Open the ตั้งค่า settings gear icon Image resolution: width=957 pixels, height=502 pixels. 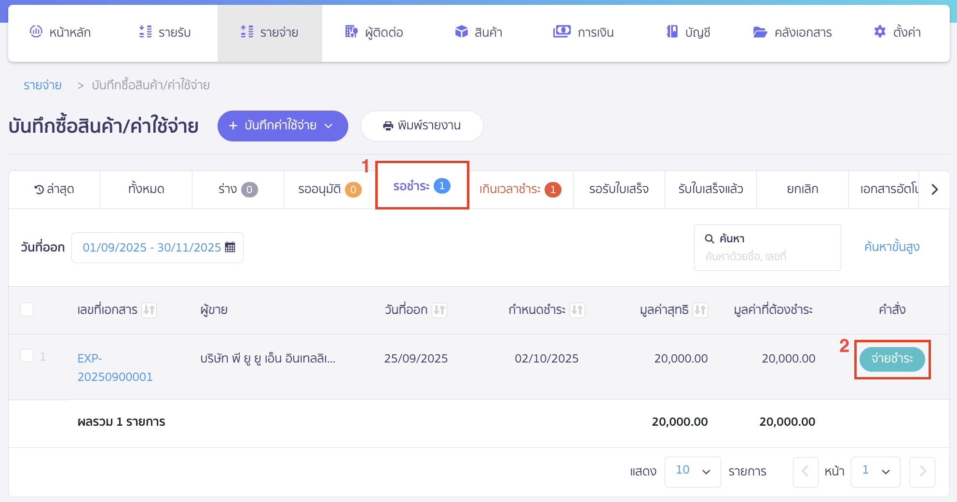(880, 32)
